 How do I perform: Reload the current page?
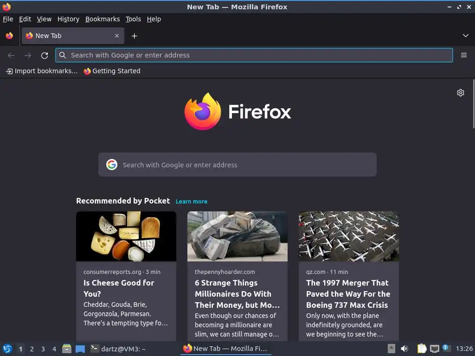(45, 56)
